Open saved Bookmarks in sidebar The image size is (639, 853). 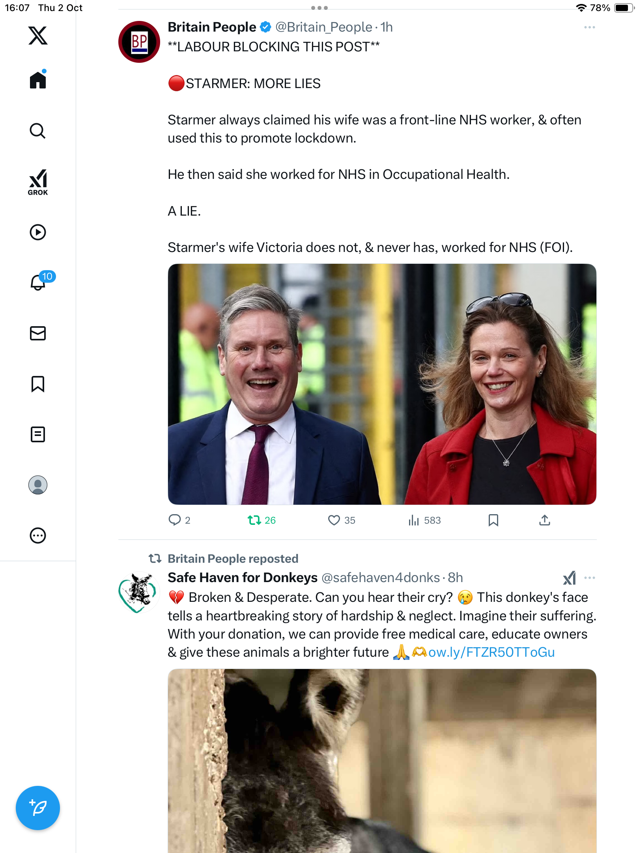[x=38, y=384]
